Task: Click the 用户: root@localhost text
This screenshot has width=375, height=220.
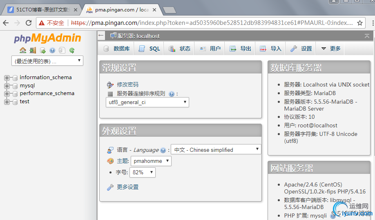Action: click(310, 125)
